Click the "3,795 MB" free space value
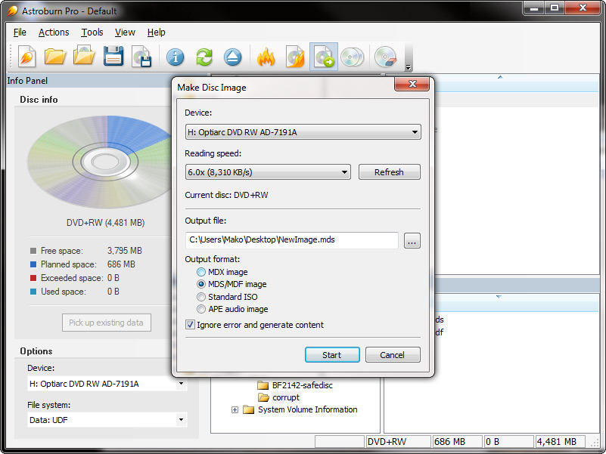This screenshot has width=606, height=454. point(124,251)
